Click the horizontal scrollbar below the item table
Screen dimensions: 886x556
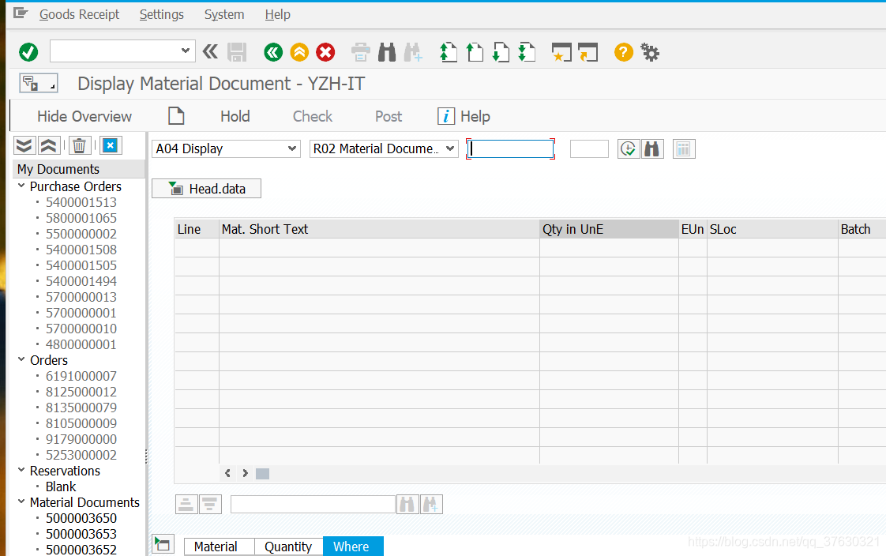tap(261, 473)
